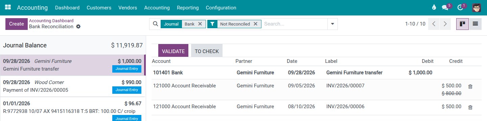Click the $500.00 credit of INV/2026/00006

[x=451, y=107]
